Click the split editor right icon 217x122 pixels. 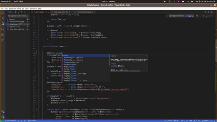(212, 12)
